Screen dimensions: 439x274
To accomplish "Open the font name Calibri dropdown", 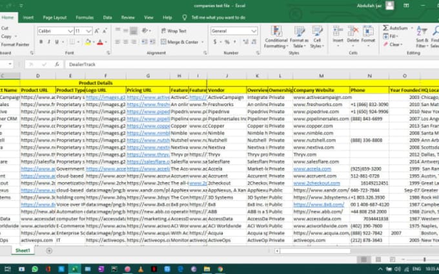I will click(70, 31).
